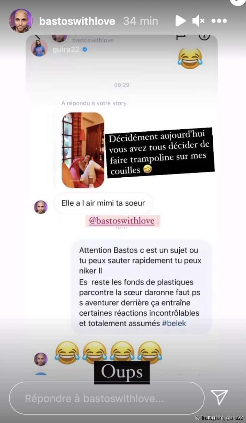This screenshot has width=246, height=423.
Task: Click the small avatar beside the emoji row
Action: click(x=41, y=359)
